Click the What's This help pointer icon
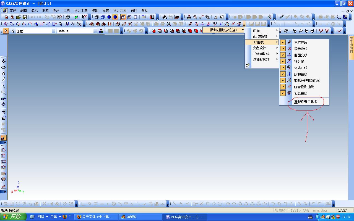Screen dimensions: 354x221 [84, 17]
